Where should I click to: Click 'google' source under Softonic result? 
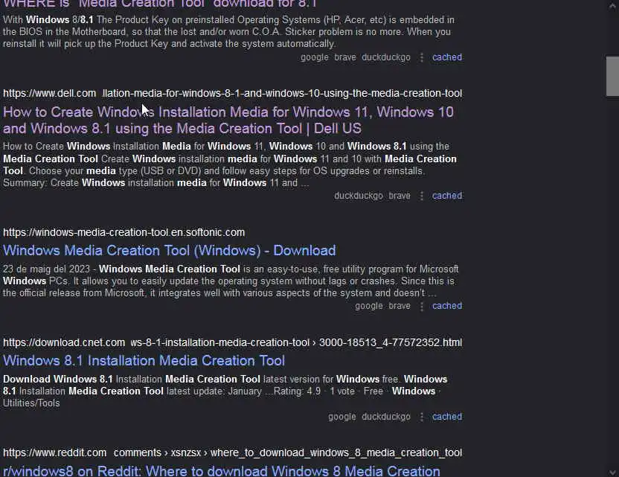click(369, 306)
